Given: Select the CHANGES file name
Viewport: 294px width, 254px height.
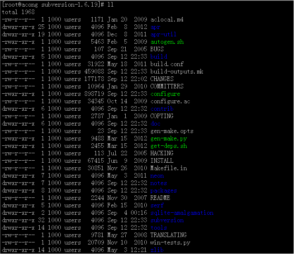Looking at the screenshot, I should click(x=162, y=79).
